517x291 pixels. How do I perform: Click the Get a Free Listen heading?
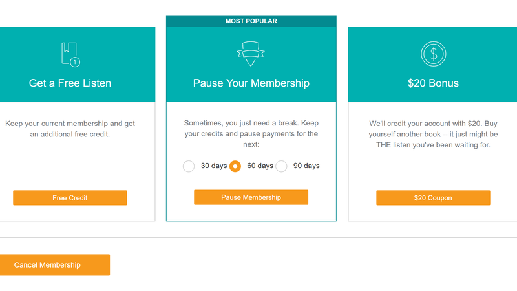tap(70, 83)
